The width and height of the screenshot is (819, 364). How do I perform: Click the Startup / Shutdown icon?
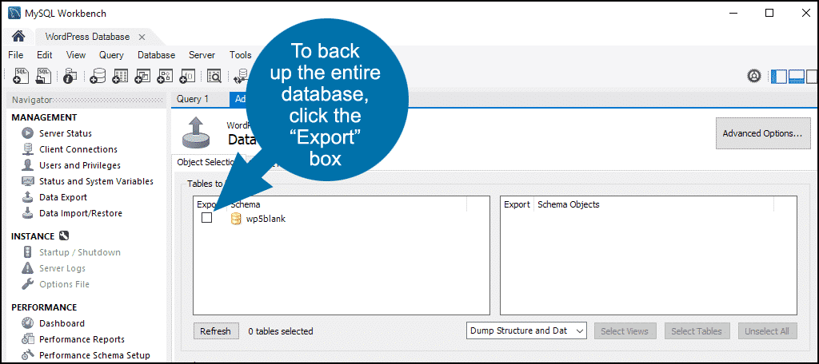click(28, 252)
